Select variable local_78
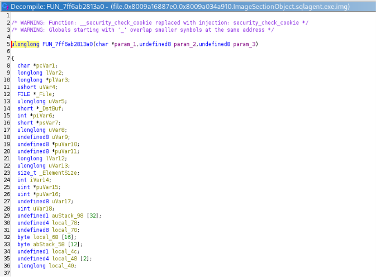 [64, 223]
